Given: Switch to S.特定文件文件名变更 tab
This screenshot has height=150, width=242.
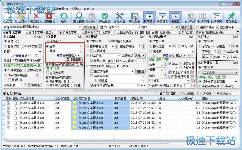Looking at the screenshot, I should coord(96,32).
